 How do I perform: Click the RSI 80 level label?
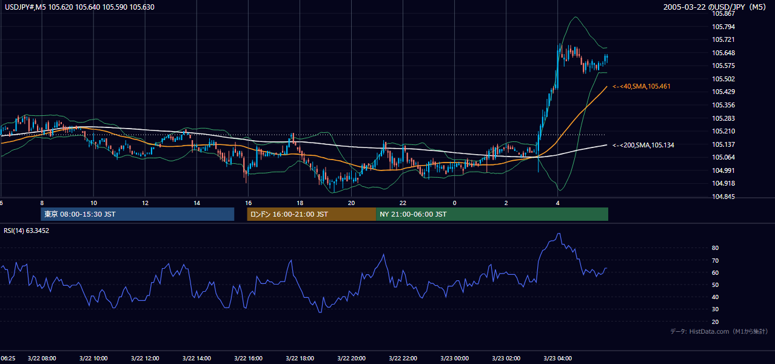click(x=716, y=248)
